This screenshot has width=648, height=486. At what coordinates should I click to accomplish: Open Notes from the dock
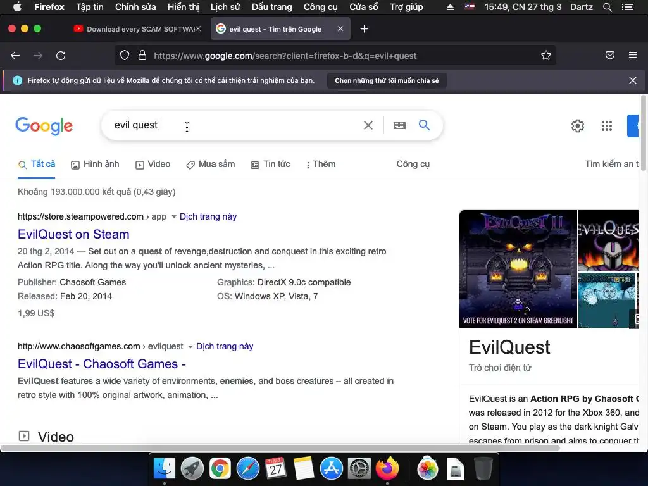pyautogui.click(x=304, y=469)
